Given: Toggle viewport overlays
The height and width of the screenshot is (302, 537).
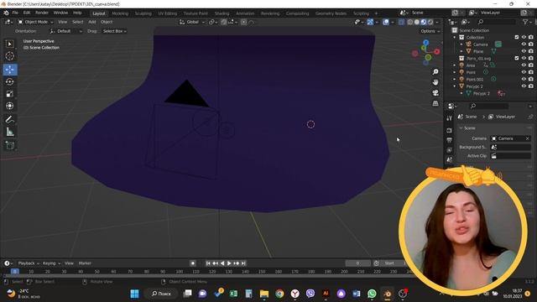Looking at the screenshot, I should coord(386,22).
